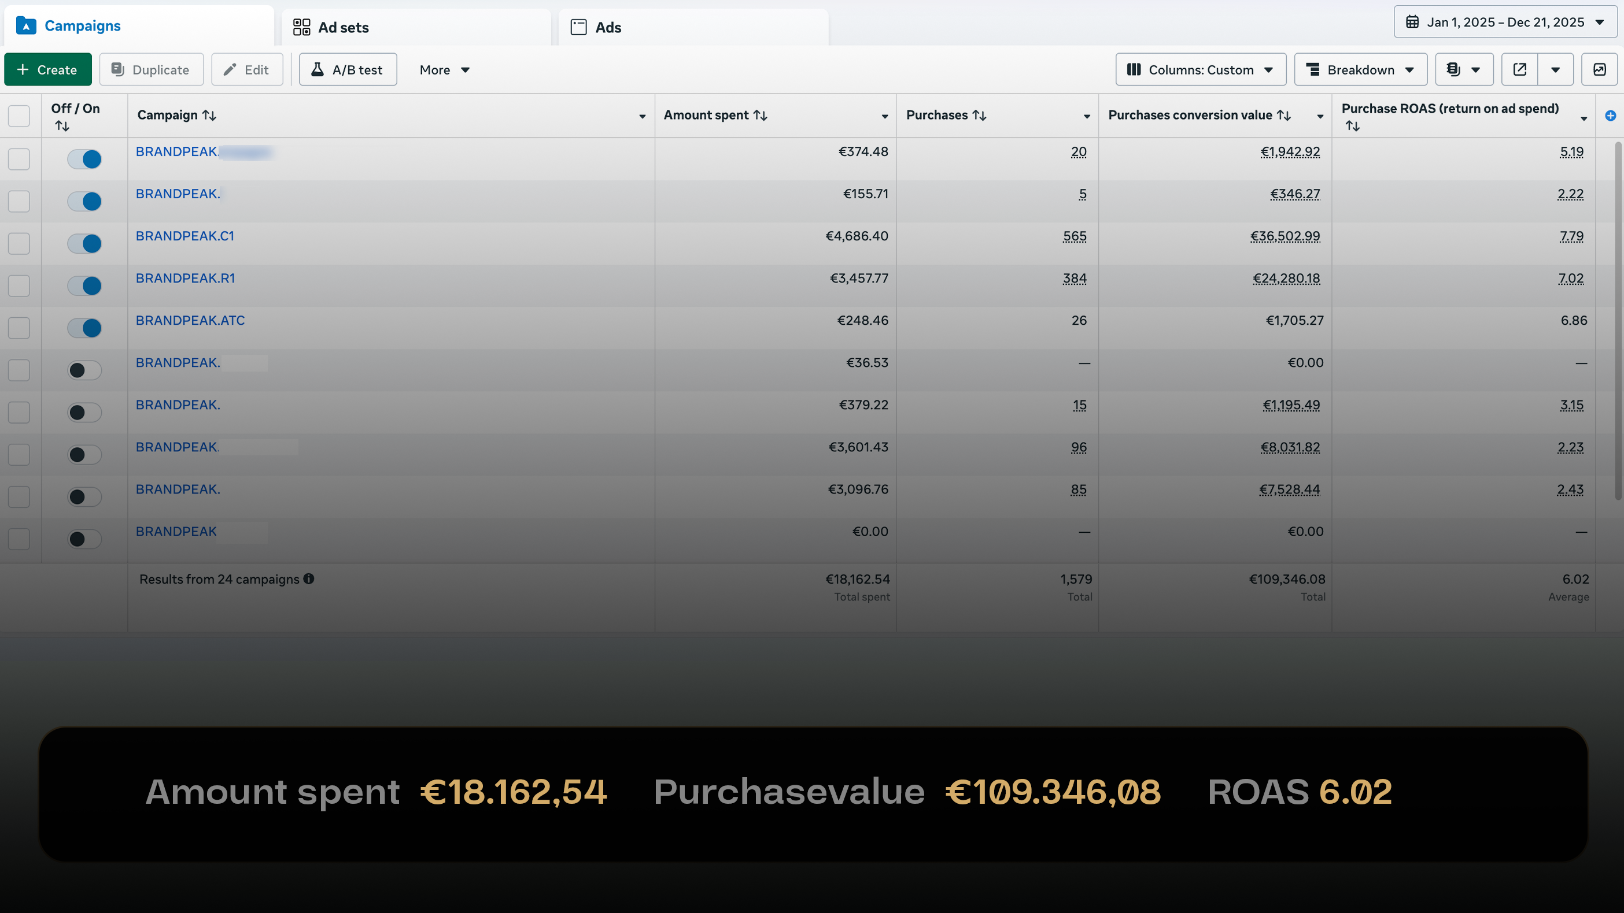This screenshot has height=913, width=1624.
Task: Click the Campaign column sort arrows
Action: point(209,116)
